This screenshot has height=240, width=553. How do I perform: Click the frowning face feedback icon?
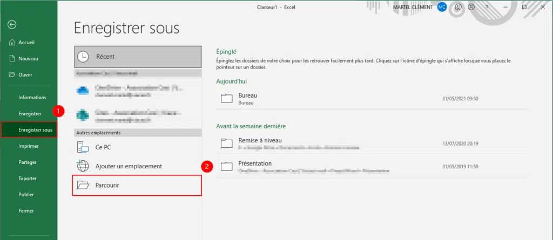(x=472, y=8)
